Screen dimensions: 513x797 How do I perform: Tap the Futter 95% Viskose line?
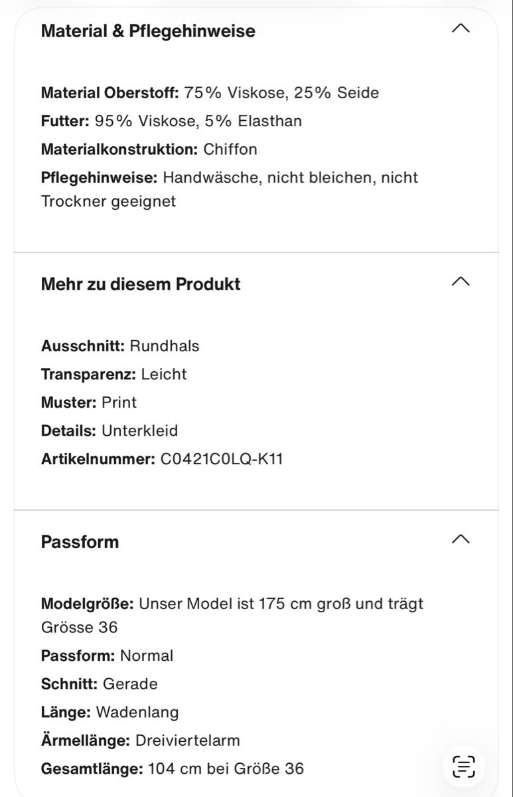tap(171, 121)
